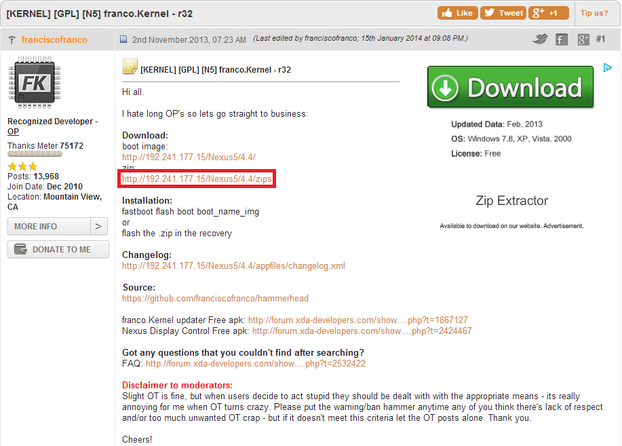622x446 pixels.
Task: Click the ad's 'Available to download' fine print
Action: click(511, 226)
